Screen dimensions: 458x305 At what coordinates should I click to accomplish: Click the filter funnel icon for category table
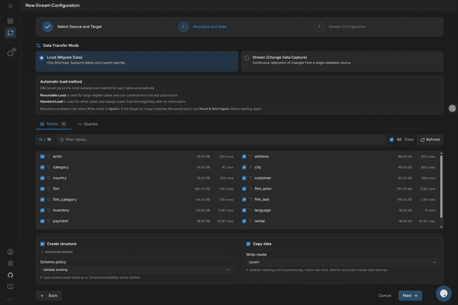[x=49, y=167]
